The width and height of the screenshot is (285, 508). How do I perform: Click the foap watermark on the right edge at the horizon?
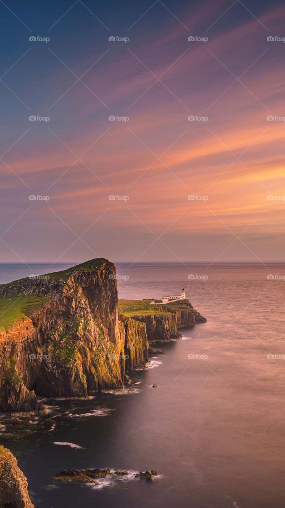(276, 277)
